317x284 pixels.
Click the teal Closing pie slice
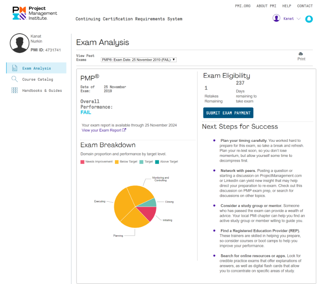(x=149, y=203)
